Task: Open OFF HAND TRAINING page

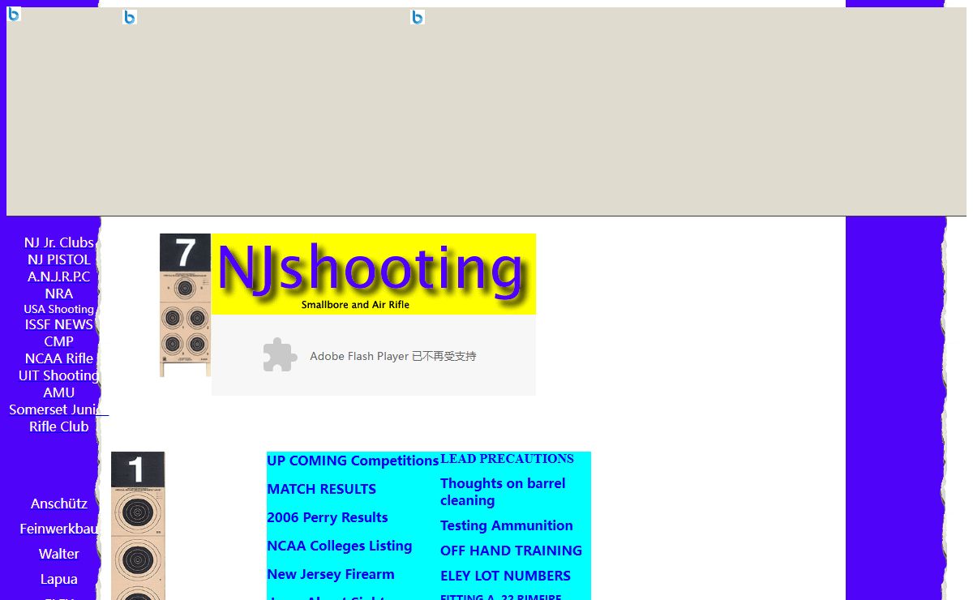Action: pyautogui.click(x=511, y=551)
